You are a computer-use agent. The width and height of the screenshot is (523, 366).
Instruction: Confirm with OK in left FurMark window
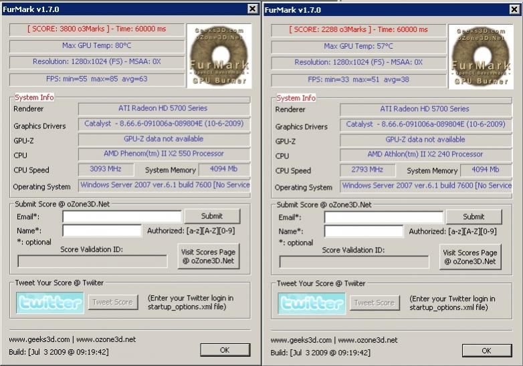(225, 350)
